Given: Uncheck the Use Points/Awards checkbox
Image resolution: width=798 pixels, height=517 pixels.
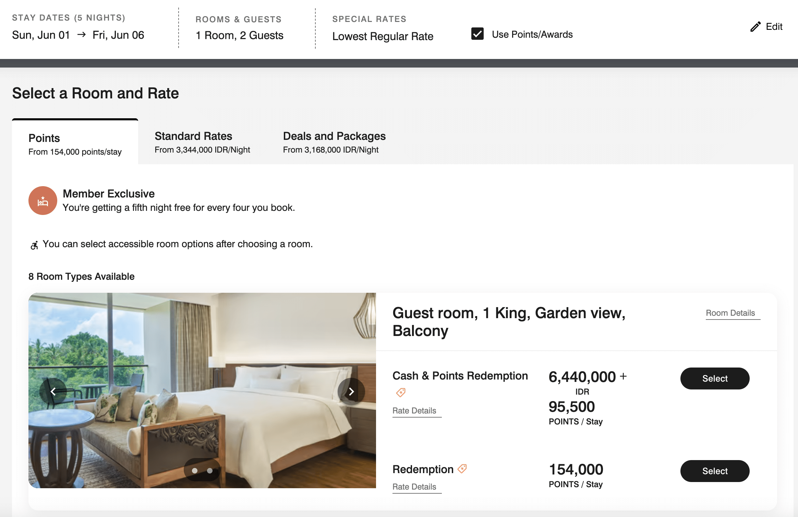Looking at the screenshot, I should coord(477,34).
